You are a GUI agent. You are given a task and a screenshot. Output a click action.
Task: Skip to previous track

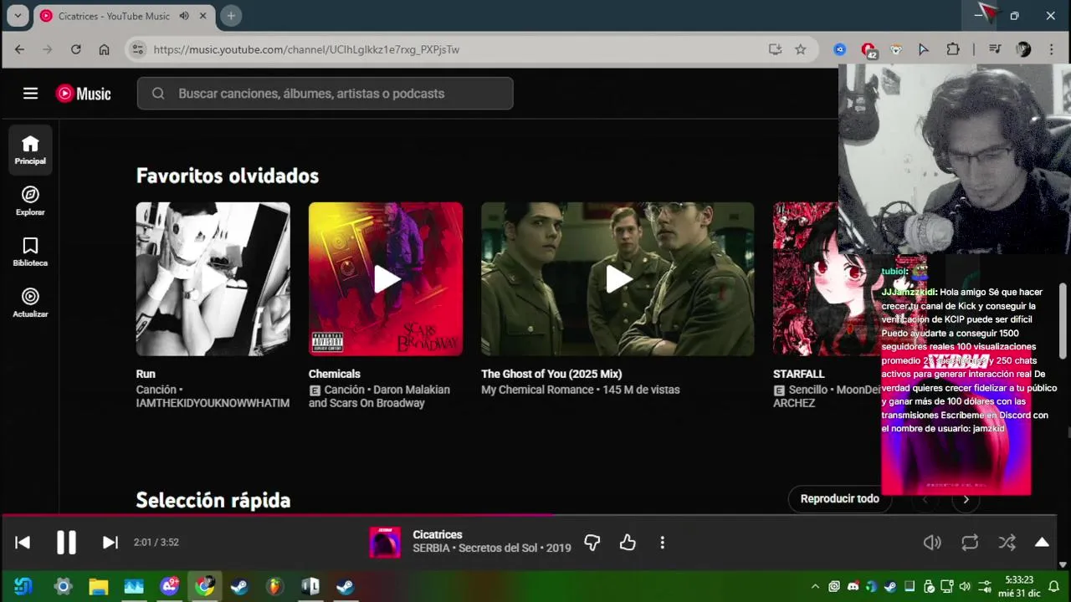pyautogui.click(x=23, y=543)
